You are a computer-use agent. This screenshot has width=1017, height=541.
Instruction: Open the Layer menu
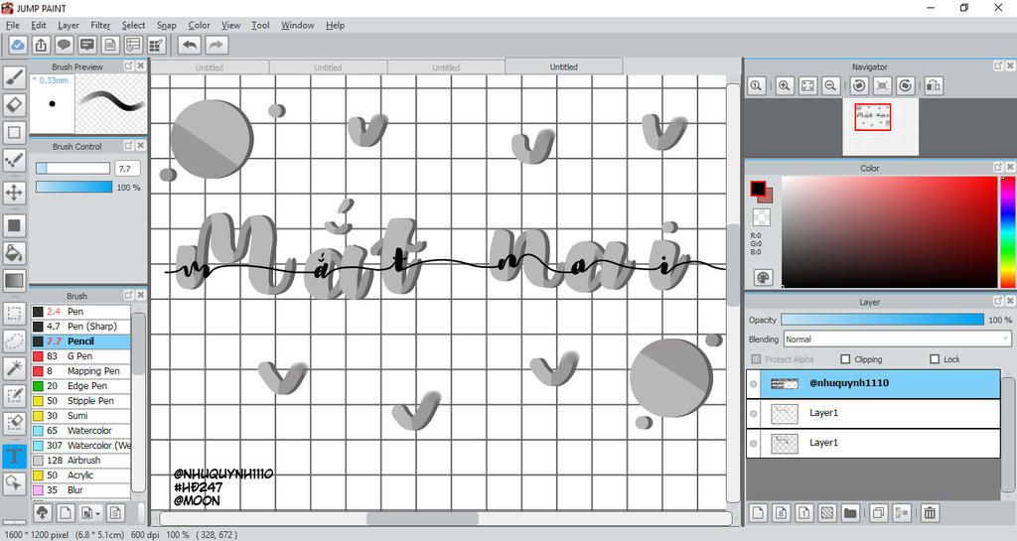(x=69, y=25)
